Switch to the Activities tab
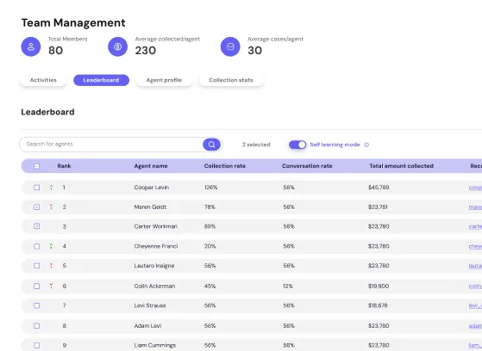 click(43, 80)
